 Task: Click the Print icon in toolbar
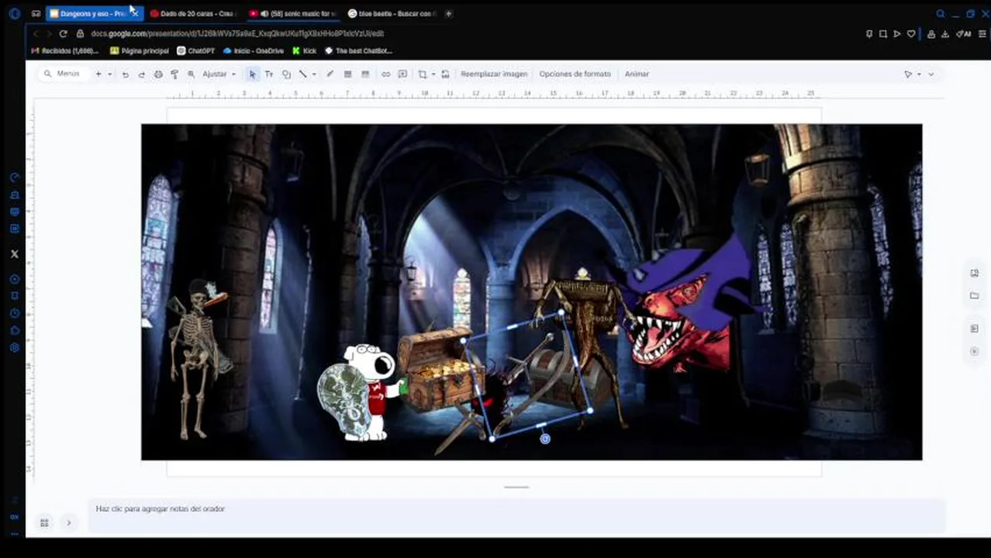tap(158, 74)
